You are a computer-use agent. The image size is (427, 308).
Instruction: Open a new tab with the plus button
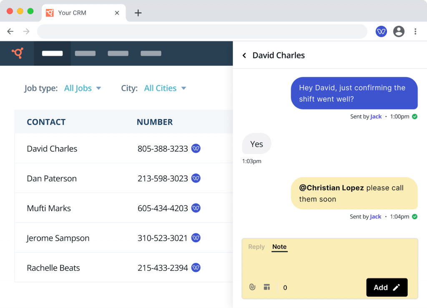point(138,13)
